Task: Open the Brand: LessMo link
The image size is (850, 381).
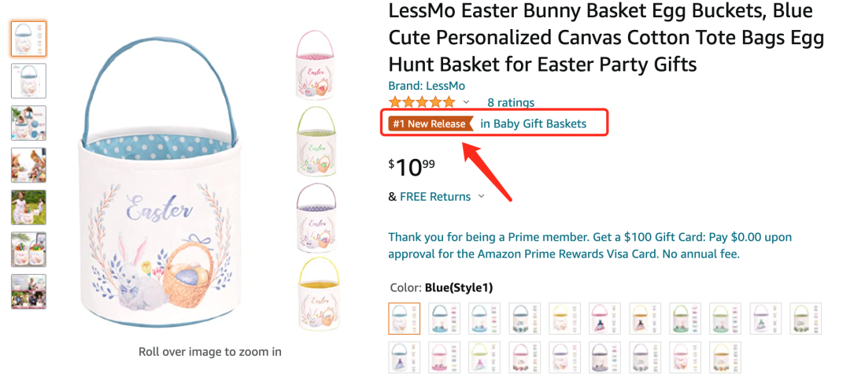Action: [x=427, y=85]
